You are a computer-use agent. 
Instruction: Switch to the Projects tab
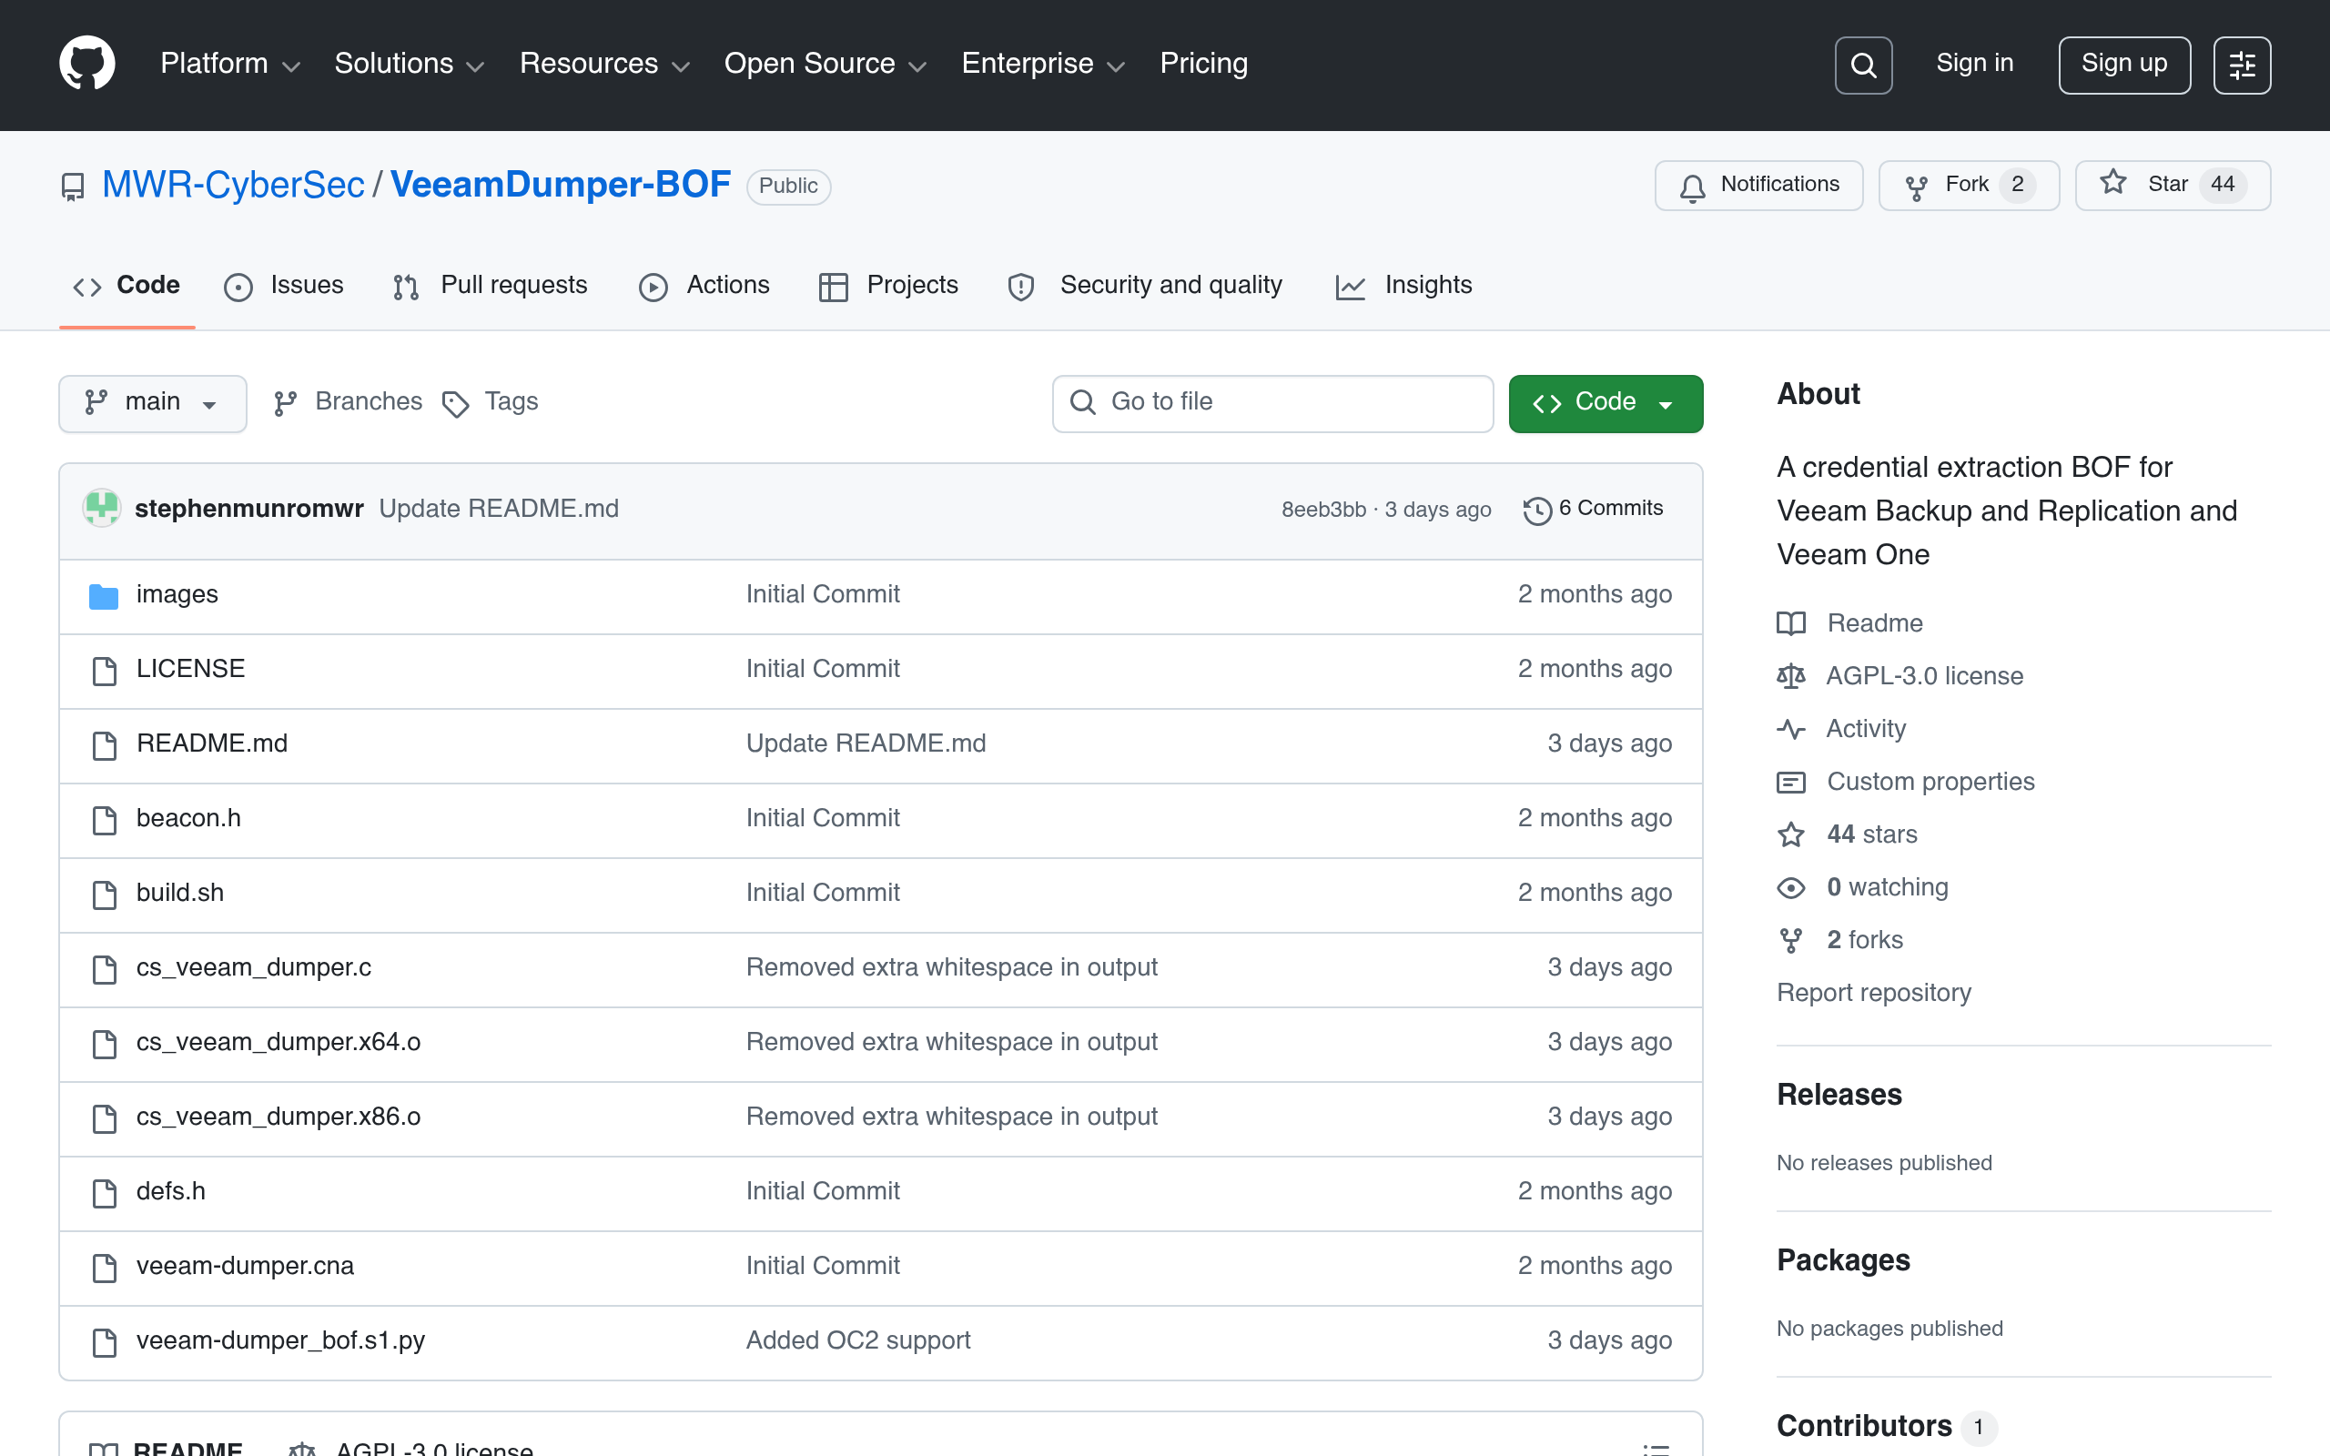[888, 286]
